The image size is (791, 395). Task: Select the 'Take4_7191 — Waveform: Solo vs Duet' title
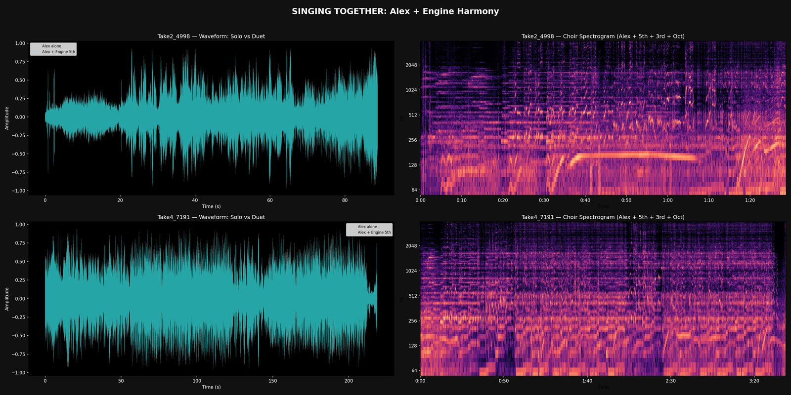211,217
